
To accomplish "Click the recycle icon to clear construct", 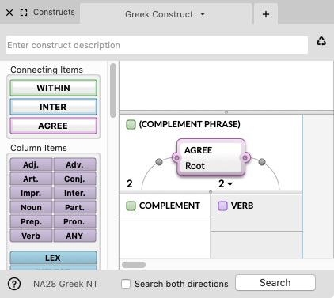I will [x=321, y=41].
